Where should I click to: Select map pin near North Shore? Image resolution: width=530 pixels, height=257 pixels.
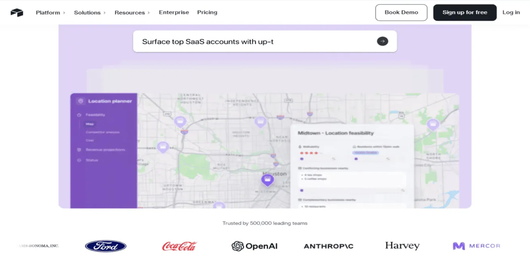click(433, 124)
